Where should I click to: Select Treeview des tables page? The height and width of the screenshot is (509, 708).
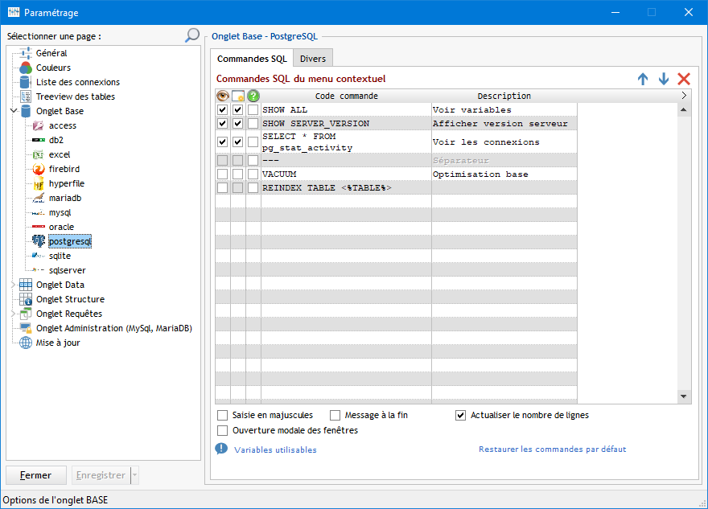[76, 96]
